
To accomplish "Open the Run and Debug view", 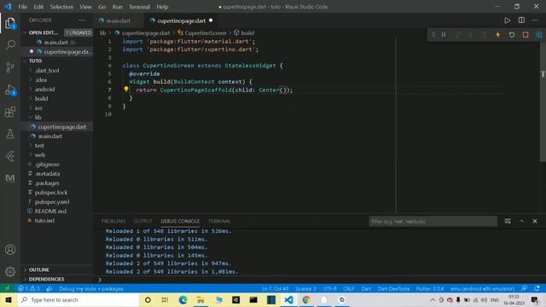I will tap(10, 90).
